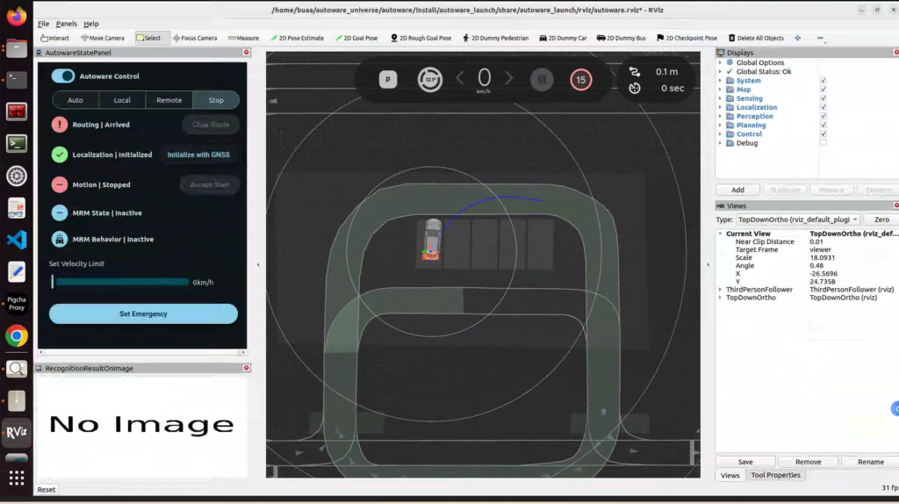The width and height of the screenshot is (899, 504).
Task: Click the Set Emergency button
Action: pyautogui.click(x=143, y=313)
